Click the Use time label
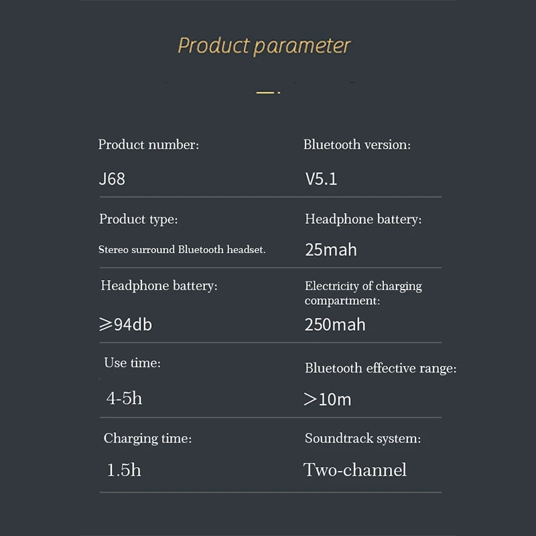The width and height of the screenshot is (536, 536). (x=132, y=363)
